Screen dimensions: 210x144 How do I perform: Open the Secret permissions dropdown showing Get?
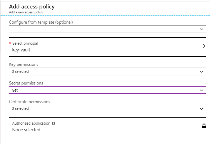pyautogui.click(x=107, y=90)
